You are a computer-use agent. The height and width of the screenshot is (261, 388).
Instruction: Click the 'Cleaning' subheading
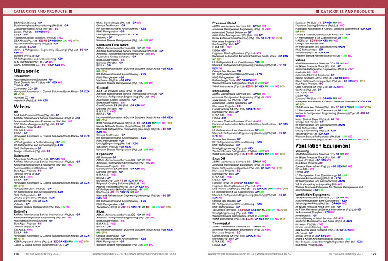(302, 151)
